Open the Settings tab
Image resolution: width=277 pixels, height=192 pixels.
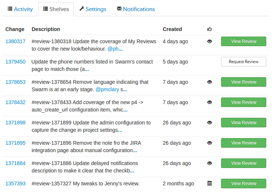[x=93, y=9]
